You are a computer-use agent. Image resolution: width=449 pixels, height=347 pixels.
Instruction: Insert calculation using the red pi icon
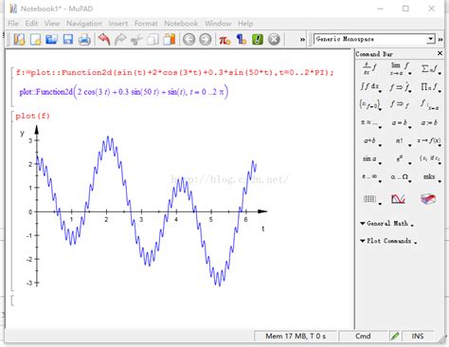(224, 40)
